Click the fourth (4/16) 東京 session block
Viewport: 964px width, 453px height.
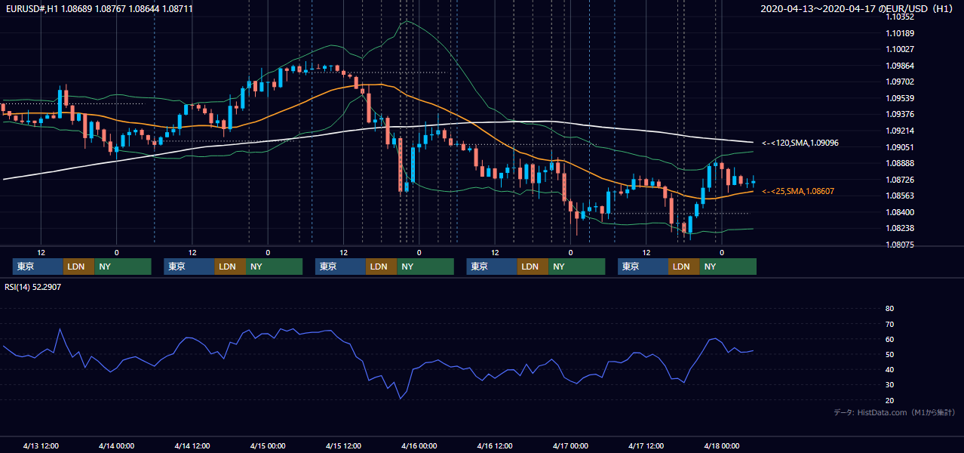(x=492, y=267)
